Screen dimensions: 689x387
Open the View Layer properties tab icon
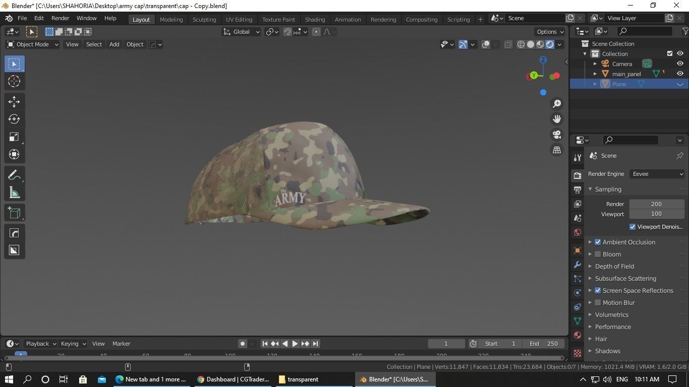coord(578,204)
